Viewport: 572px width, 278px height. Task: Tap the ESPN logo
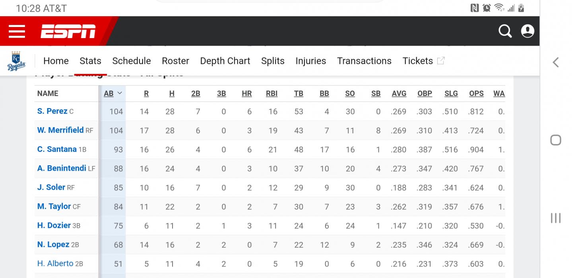[68, 31]
